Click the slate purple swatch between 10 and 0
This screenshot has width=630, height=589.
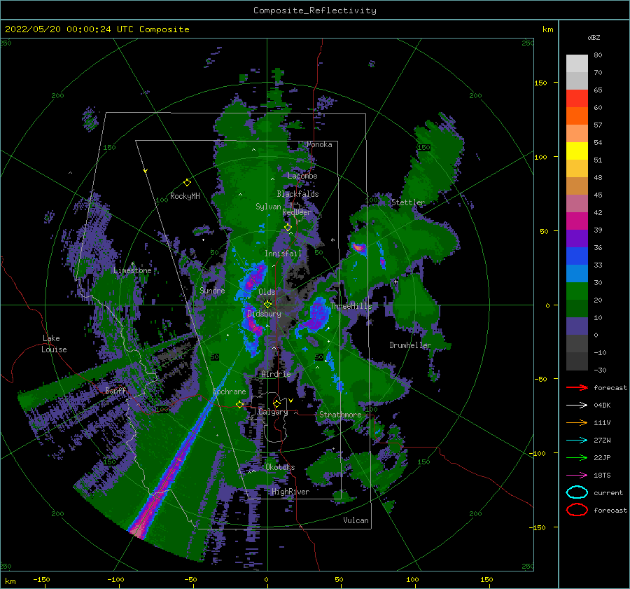(x=577, y=326)
